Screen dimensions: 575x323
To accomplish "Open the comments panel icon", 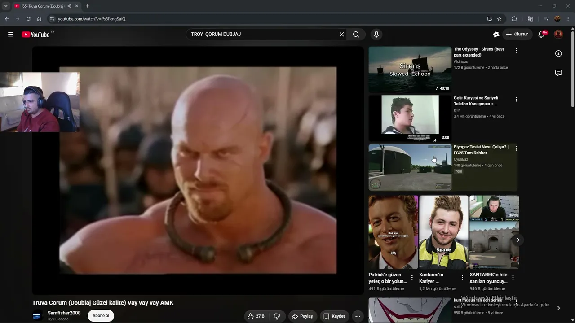I will [558, 73].
